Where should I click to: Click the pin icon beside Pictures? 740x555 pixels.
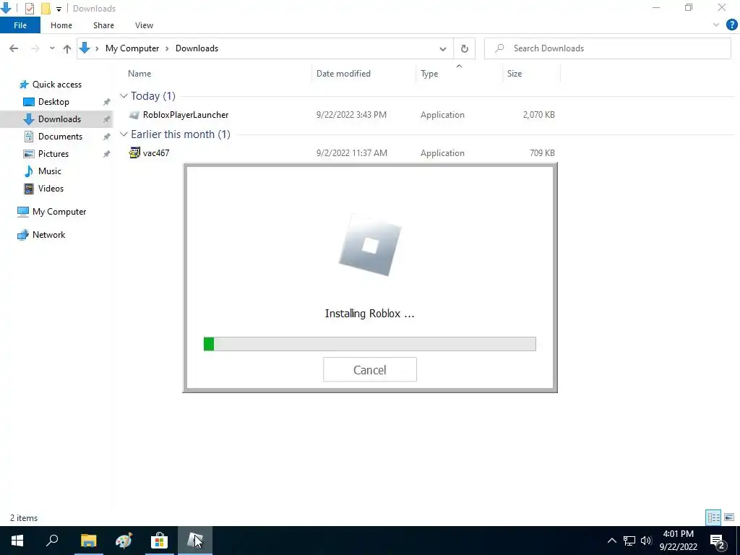pos(107,154)
